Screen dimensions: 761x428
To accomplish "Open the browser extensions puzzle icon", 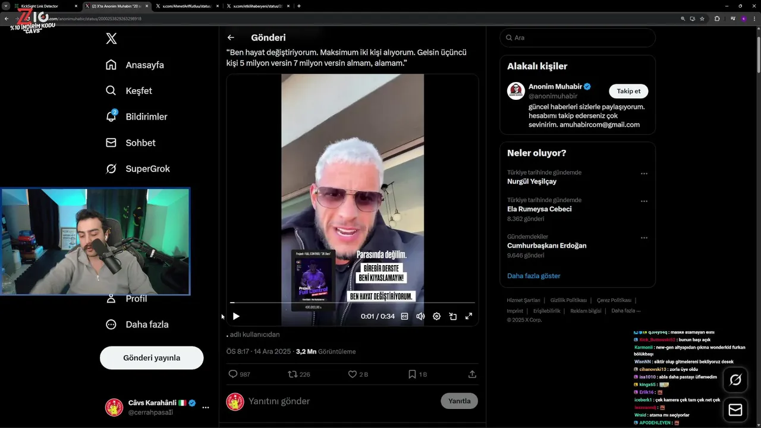I will tap(717, 18).
